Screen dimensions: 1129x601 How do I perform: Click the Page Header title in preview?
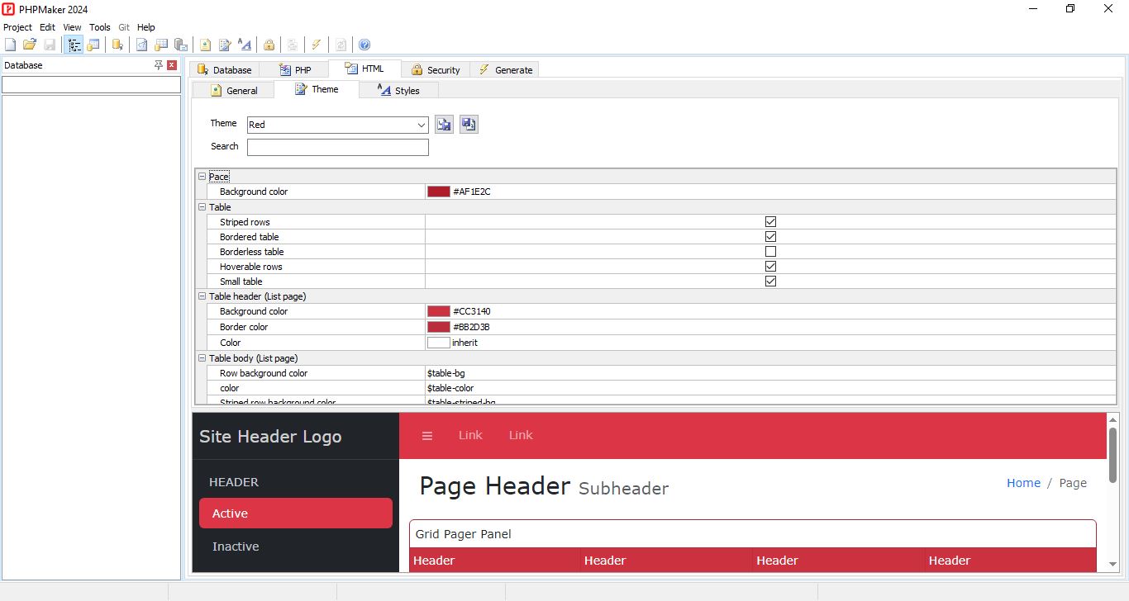494,485
